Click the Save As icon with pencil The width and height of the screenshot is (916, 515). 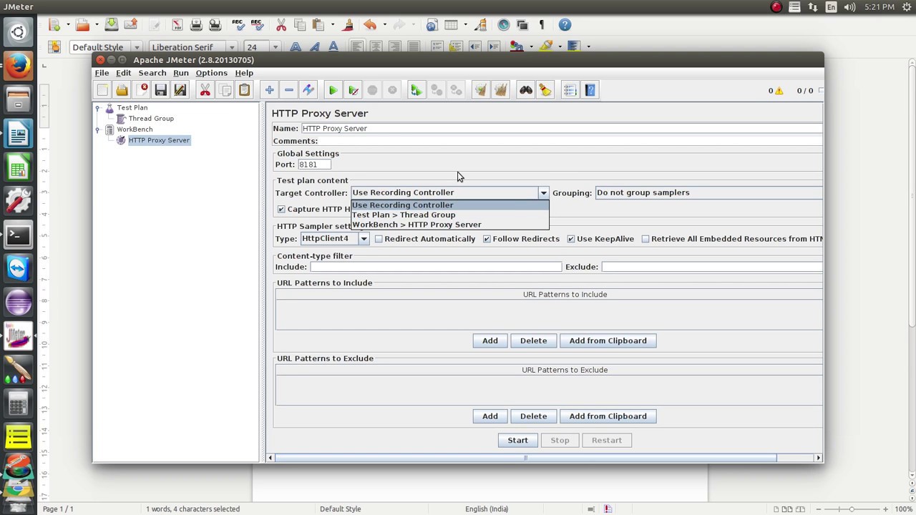(x=180, y=90)
